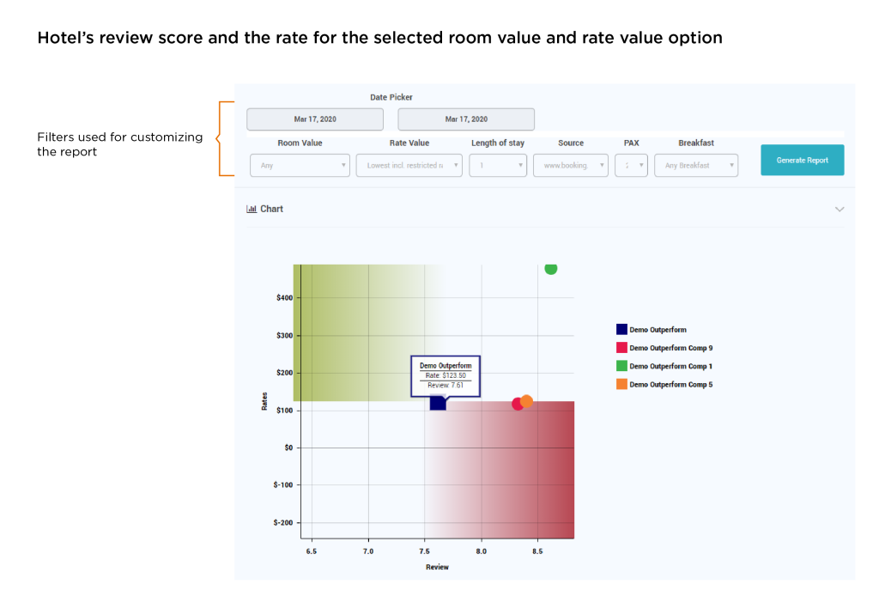Click the Demo Outperform Comp 5 legend label
This screenshot has width=879, height=597.
pos(671,384)
